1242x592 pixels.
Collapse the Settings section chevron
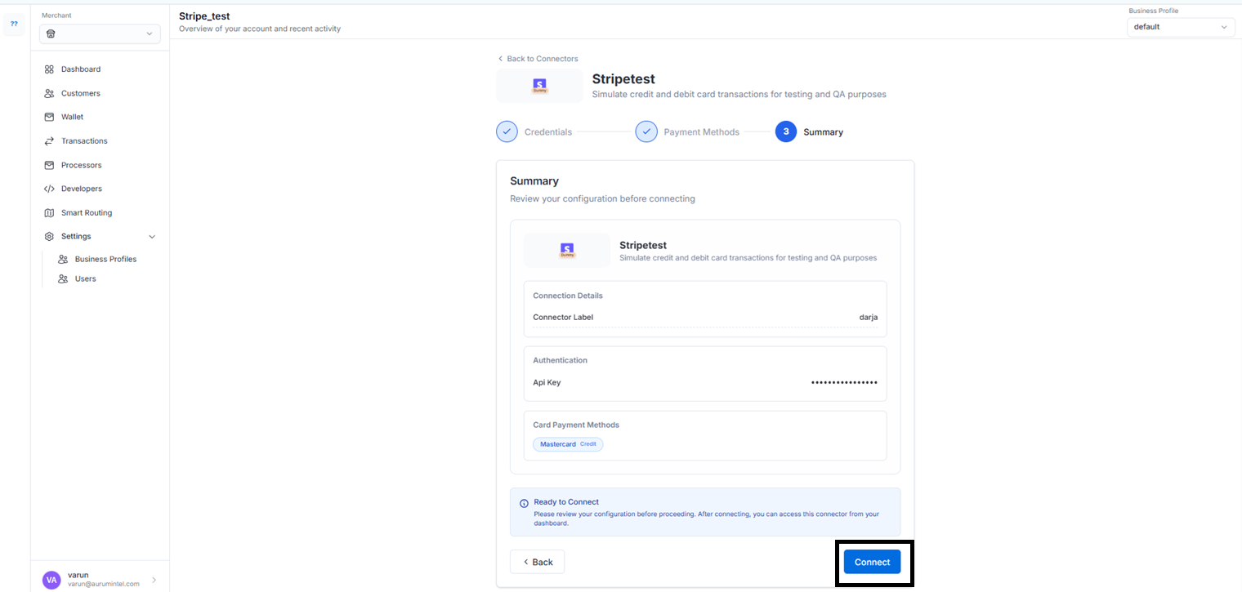pos(152,237)
